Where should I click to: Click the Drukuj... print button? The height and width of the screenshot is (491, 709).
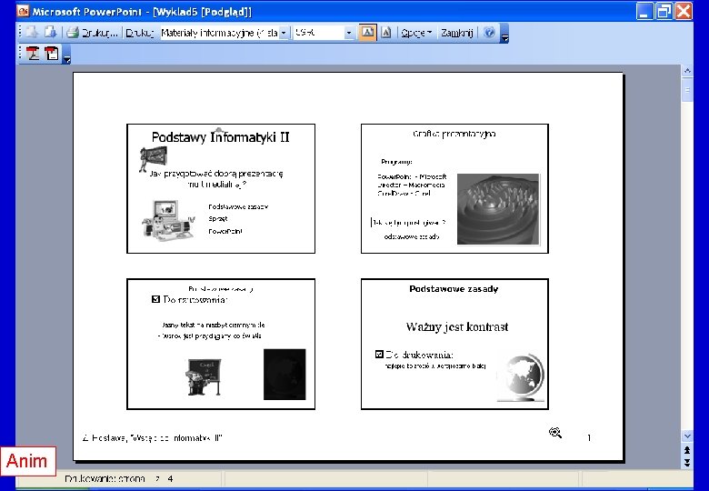pos(93,33)
